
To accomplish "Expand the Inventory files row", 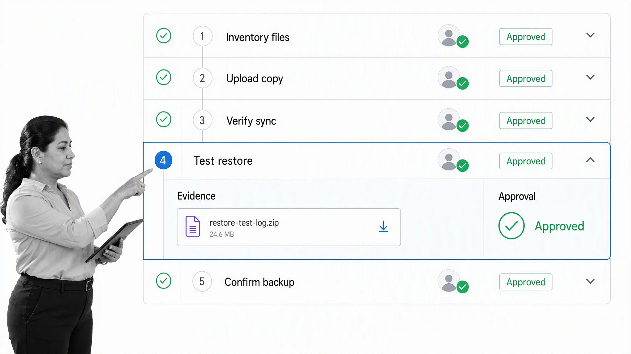I will (590, 35).
